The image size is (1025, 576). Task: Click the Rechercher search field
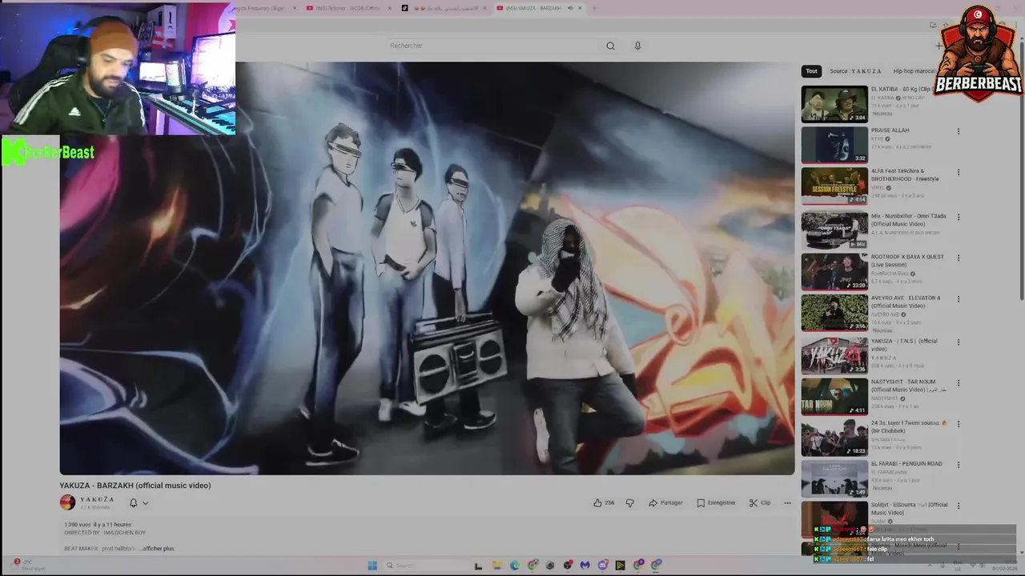[x=492, y=46]
